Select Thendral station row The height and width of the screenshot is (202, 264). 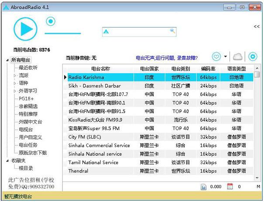[x=160, y=171]
